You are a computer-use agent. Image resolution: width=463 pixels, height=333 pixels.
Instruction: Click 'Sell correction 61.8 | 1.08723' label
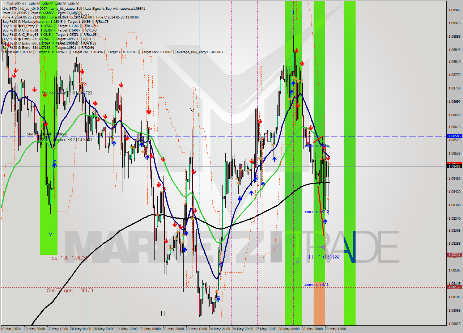click(x=67, y=93)
